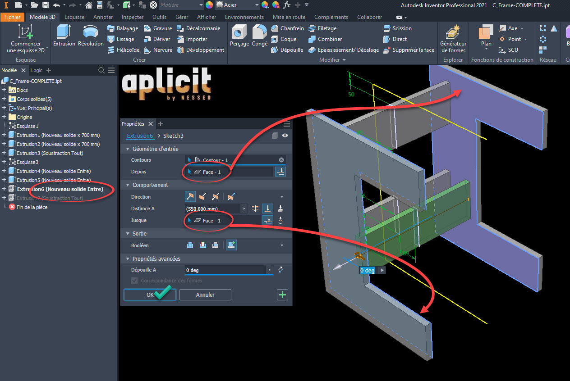Click the Dépouille A 0 deg field
The image size is (570, 381).
[225, 270]
